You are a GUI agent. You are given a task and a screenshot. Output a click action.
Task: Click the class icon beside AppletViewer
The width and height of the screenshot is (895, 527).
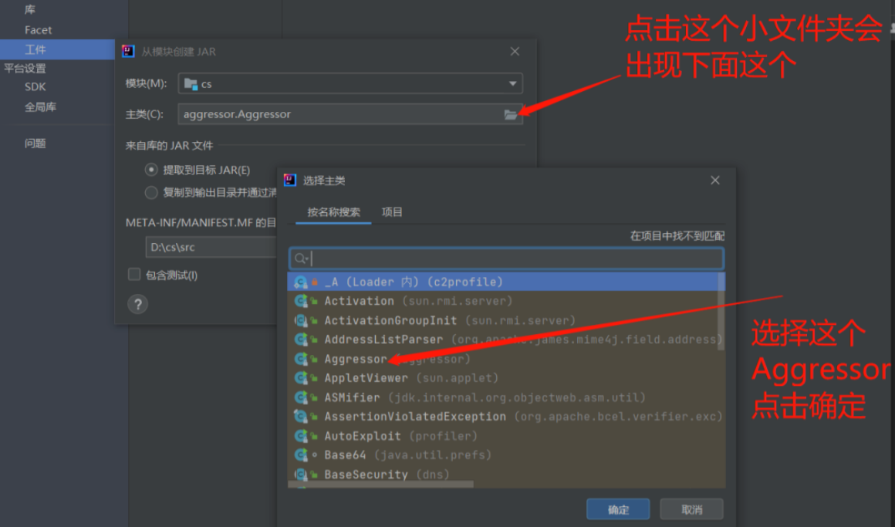302,378
